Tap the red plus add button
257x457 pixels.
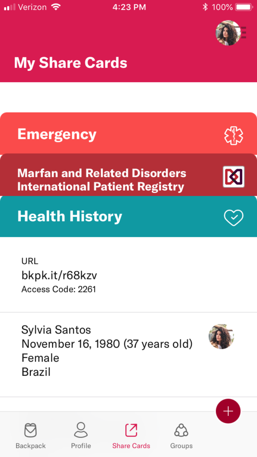click(x=228, y=411)
